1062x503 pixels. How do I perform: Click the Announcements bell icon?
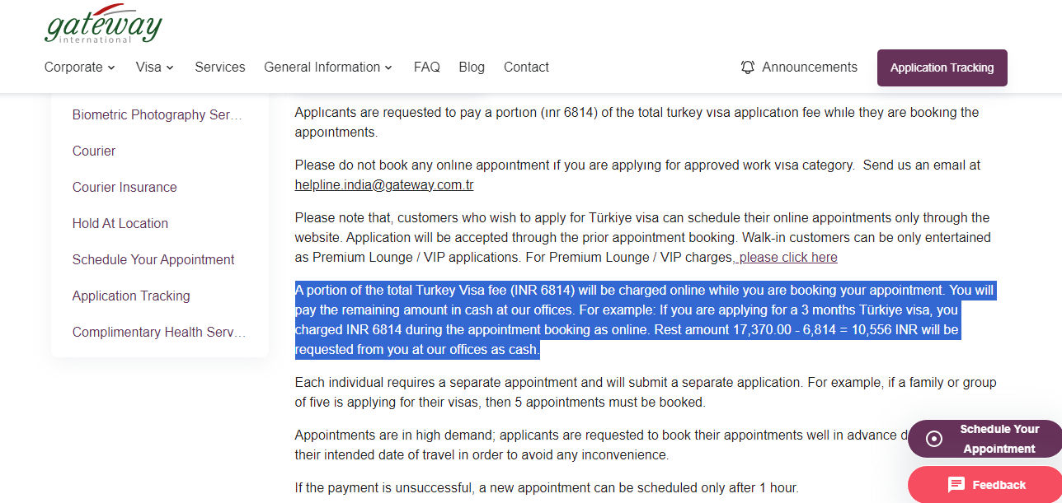748,68
